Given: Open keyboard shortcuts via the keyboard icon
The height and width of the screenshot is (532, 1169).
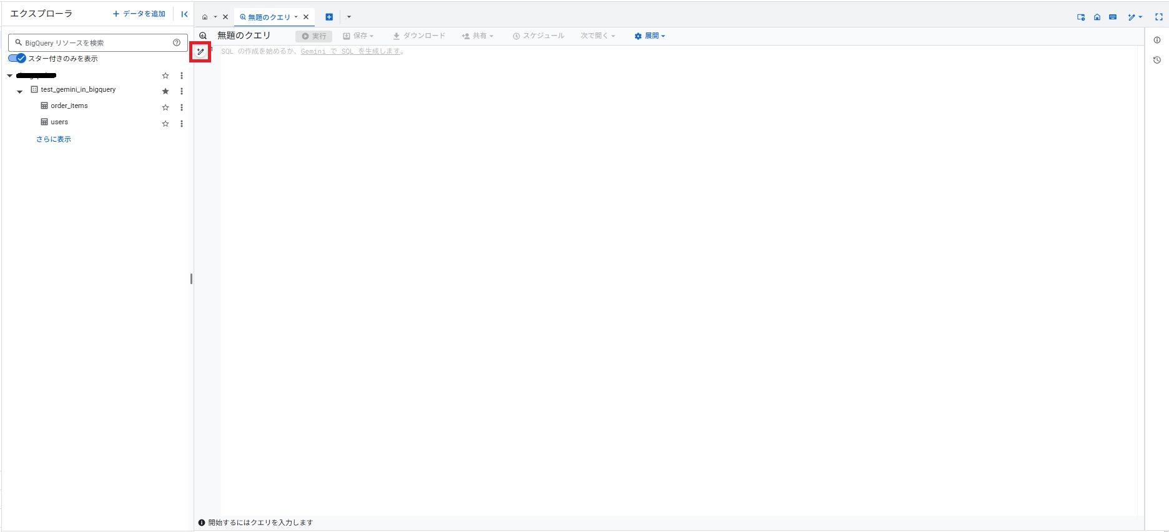Looking at the screenshot, I should pyautogui.click(x=1113, y=17).
